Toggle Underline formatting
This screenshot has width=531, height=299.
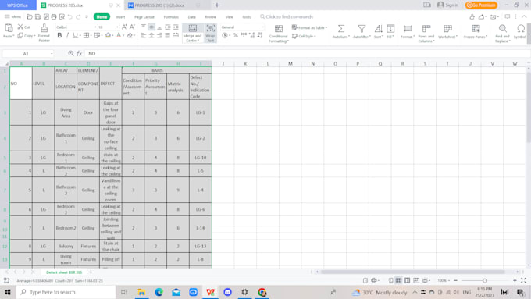[75, 35]
